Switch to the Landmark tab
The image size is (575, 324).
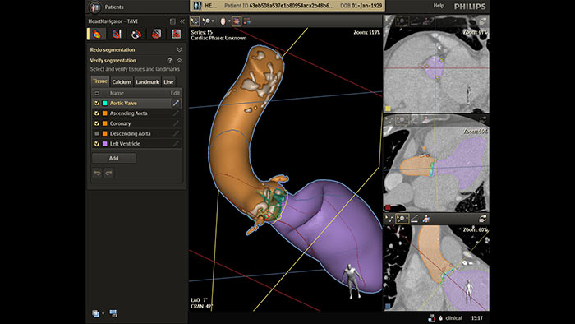147,82
